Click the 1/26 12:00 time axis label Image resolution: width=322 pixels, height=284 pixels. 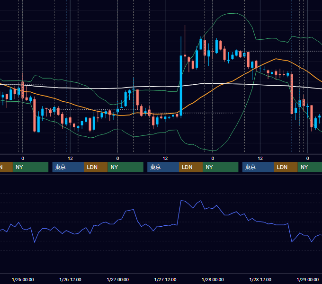pos(70,279)
